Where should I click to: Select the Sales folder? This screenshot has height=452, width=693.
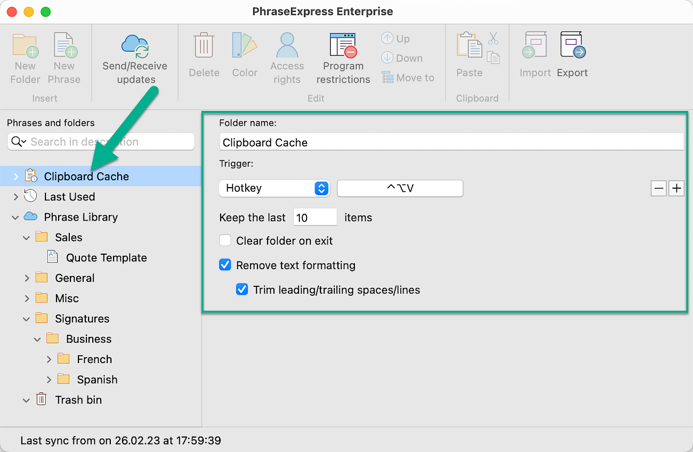click(x=69, y=237)
